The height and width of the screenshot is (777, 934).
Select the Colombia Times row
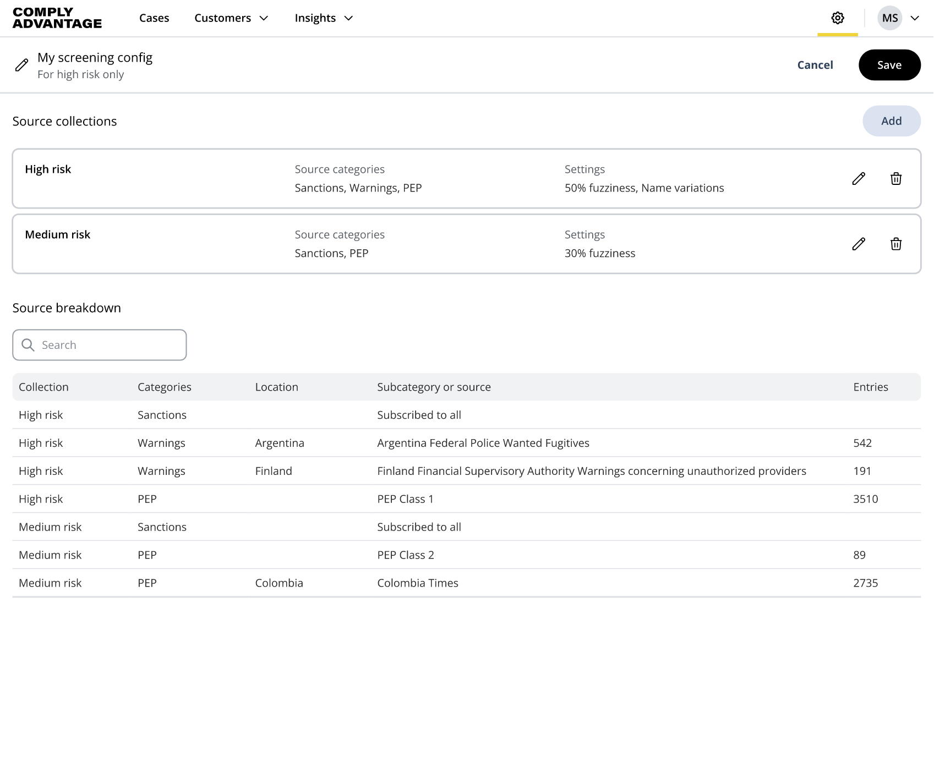point(417,583)
